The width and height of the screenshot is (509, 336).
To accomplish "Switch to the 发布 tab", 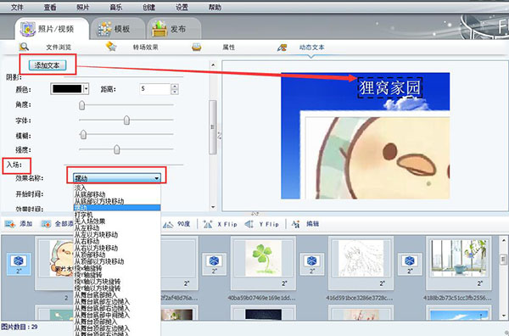I will click(174, 29).
